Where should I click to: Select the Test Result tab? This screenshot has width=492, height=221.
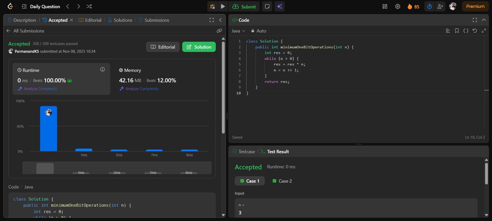pyautogui.click(x=275, y=151)
